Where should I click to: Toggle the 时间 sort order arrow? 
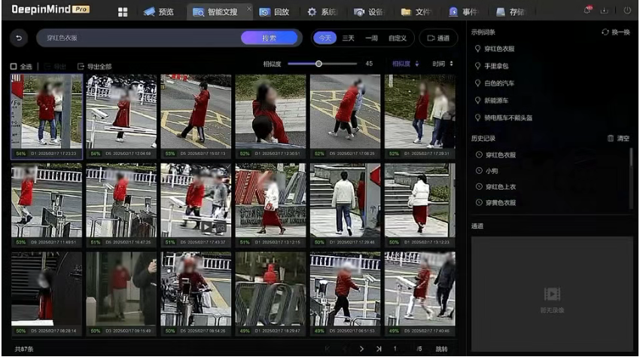452,64
